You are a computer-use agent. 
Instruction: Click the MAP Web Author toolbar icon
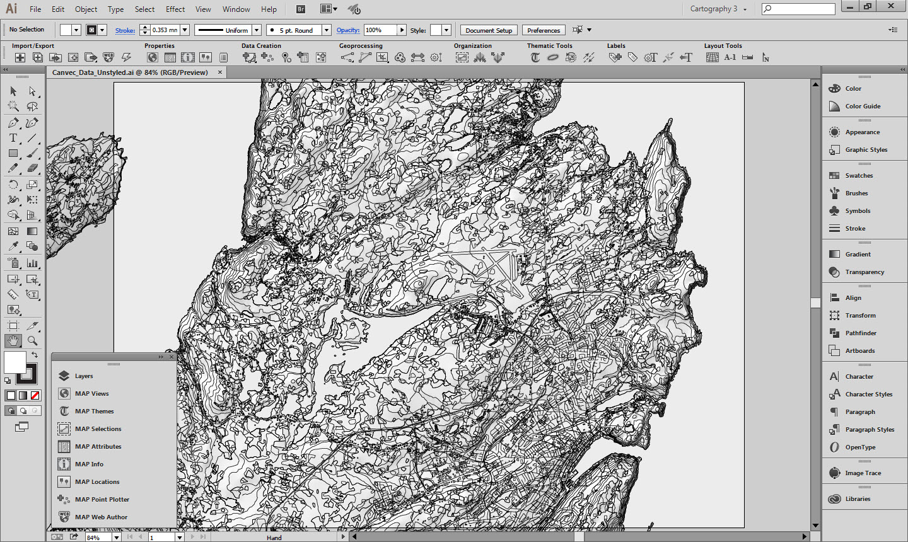[x=108, y=57]
